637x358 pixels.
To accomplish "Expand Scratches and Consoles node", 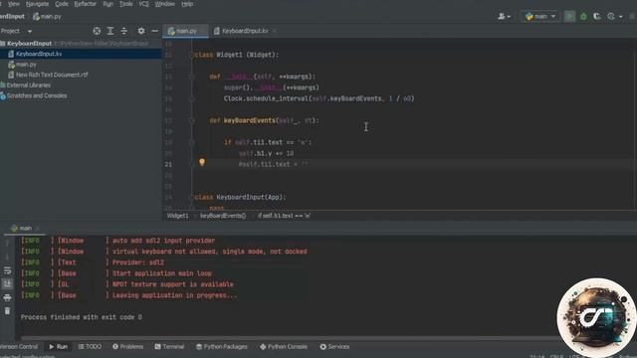I will point(37,95).
